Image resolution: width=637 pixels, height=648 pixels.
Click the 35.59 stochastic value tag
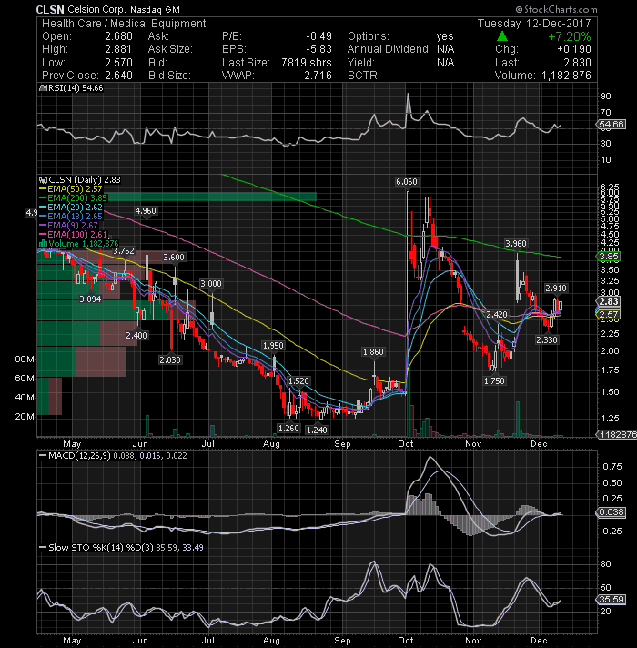[611, 600]
